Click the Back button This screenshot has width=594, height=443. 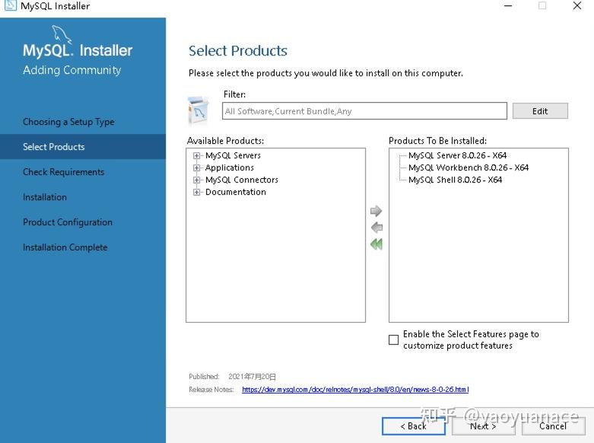click(413, 426)
